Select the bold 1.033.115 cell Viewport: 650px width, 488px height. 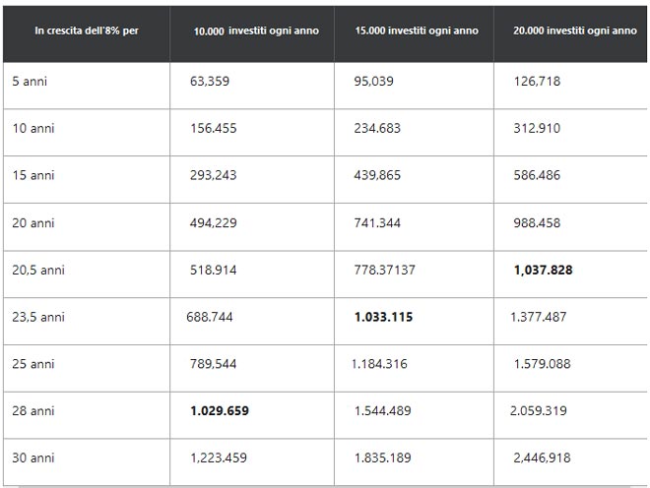point(383,317)
